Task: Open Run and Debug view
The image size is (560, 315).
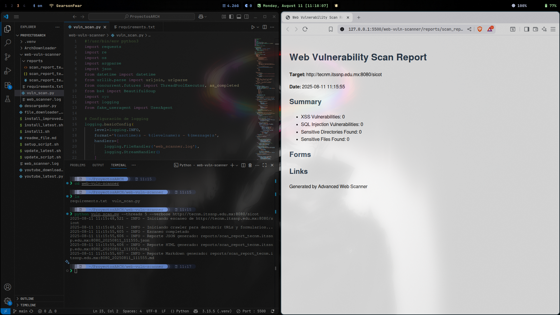Action: [x=8, y=71]
